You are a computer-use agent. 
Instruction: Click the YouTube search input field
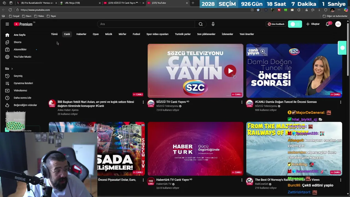click(x=146, y=24)
